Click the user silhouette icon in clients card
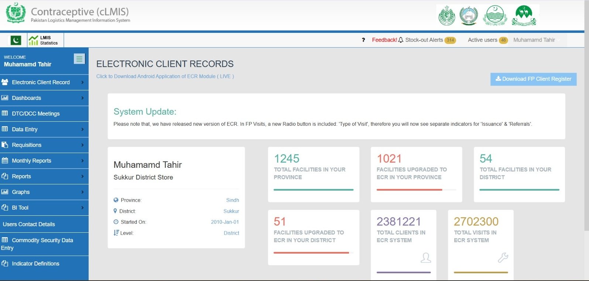Viewport: 589px width, 281px height. (426, 257)
